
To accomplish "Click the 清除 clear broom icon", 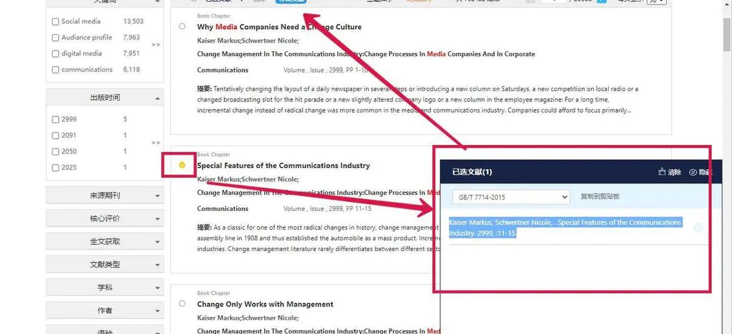I will 662,172.
